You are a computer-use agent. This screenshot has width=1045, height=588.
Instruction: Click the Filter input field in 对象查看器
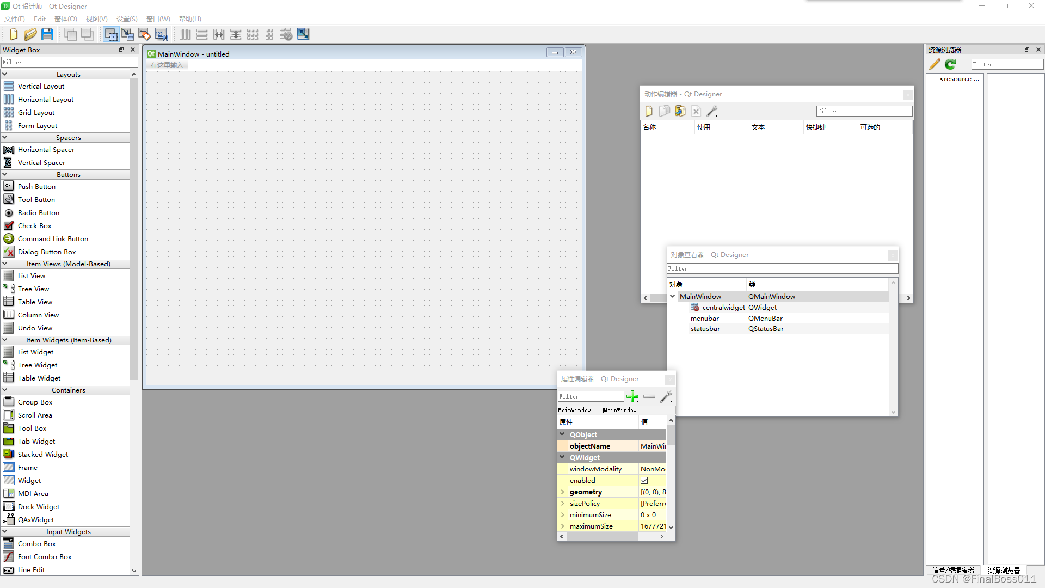(x=782, y=268)
